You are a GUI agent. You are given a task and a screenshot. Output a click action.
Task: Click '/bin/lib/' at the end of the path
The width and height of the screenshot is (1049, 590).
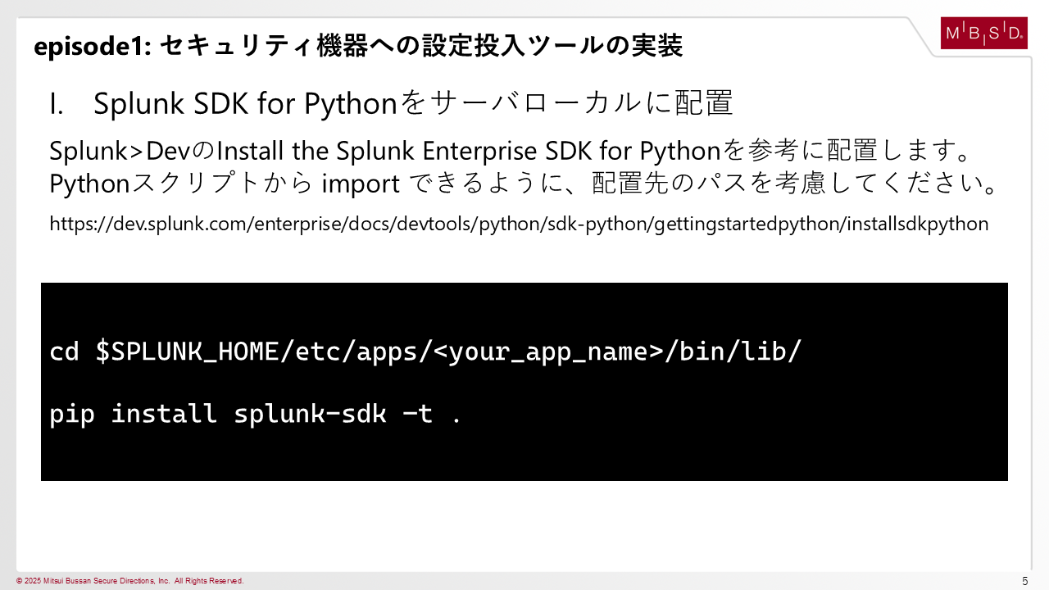coord(732,352)
